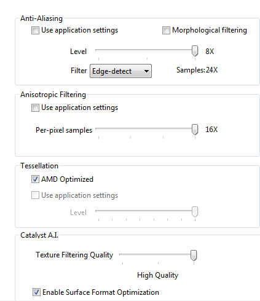Click the Morphological filtering label text

click(x=210, y=30)
